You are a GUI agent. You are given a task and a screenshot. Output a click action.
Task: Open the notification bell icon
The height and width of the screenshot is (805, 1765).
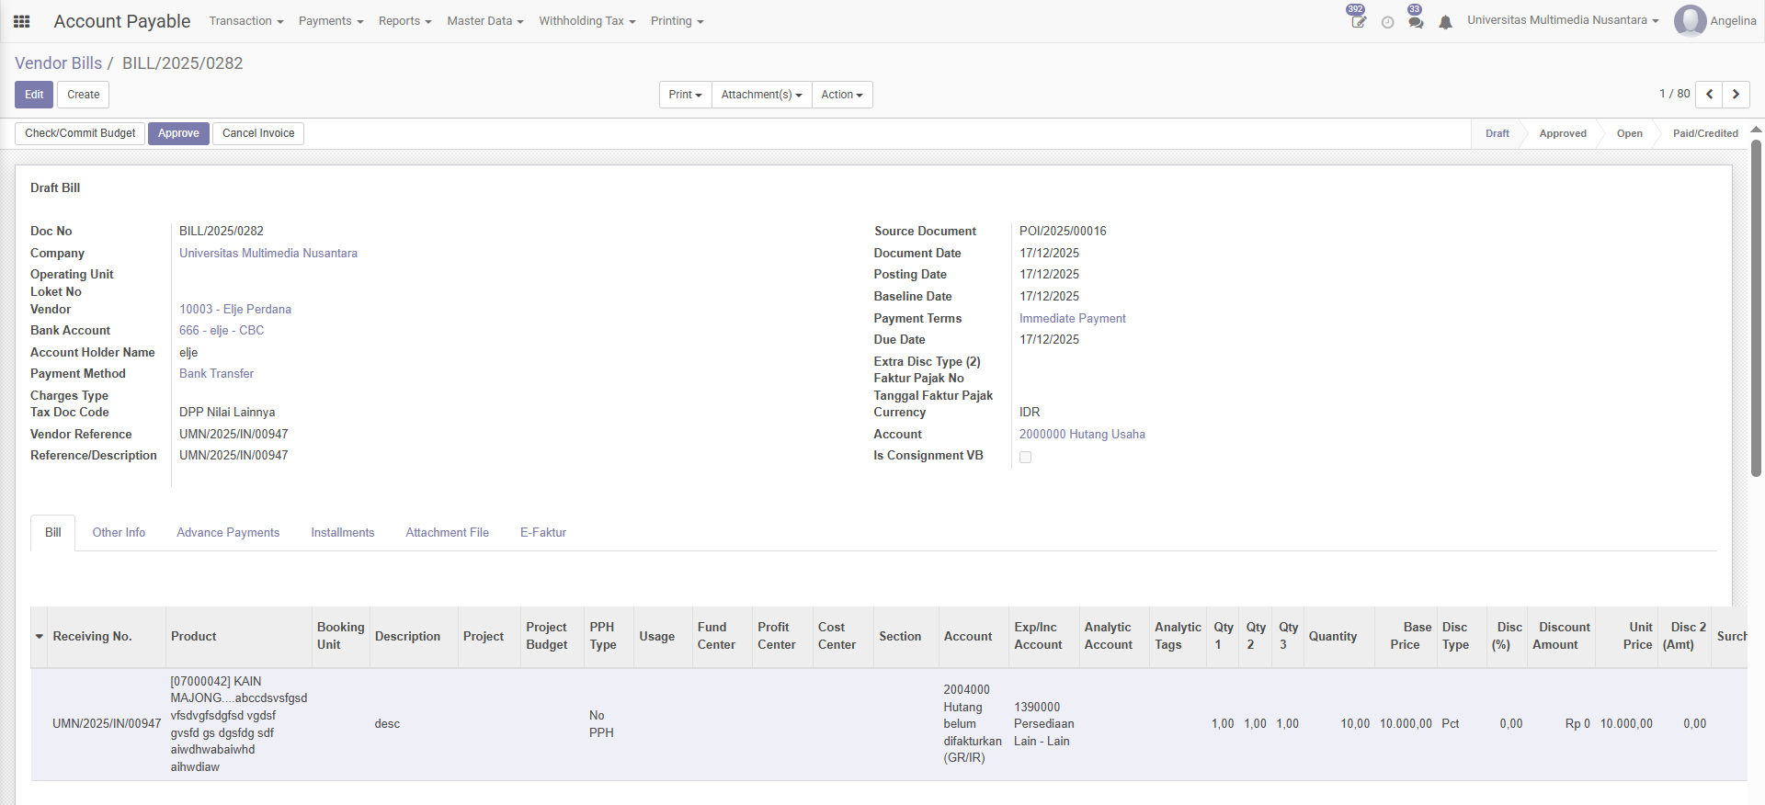click(x=1445, y=22)
